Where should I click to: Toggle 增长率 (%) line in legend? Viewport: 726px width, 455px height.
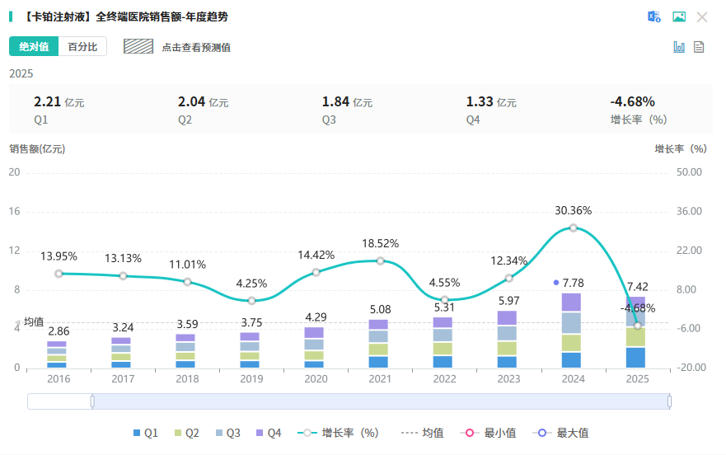tap(340, 433)
